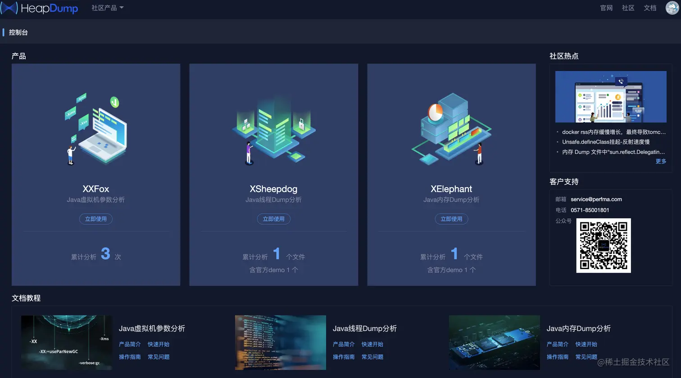
Task: Click the 文档教程 section heading
Action: 26,298
